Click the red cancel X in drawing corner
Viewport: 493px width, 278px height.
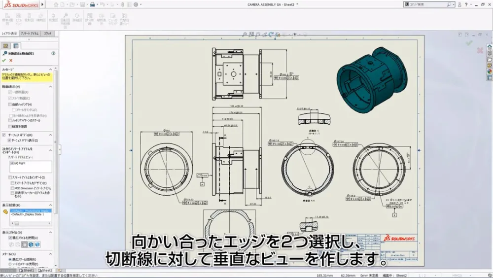(x=480, y=50)
